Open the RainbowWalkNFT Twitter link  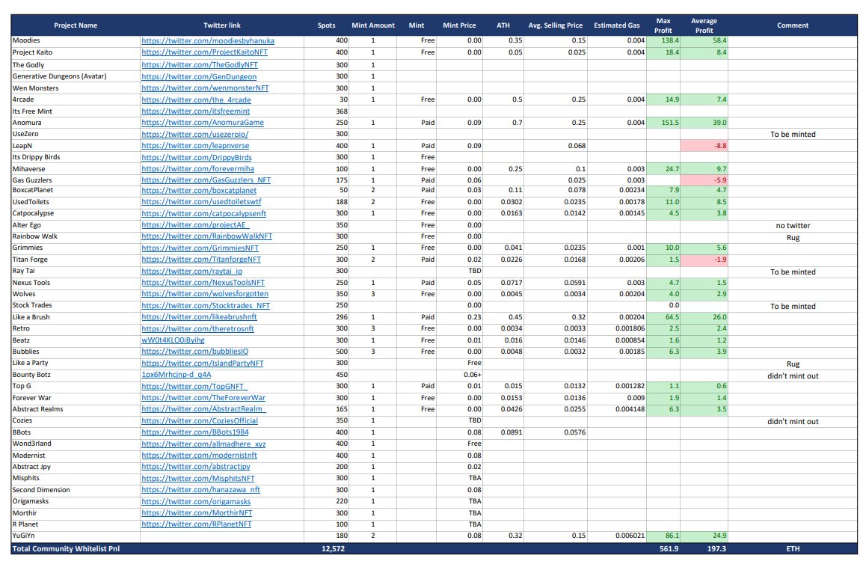[206, 236]
